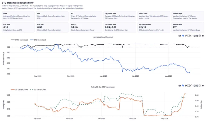This screenshot has height=124, width=206.
Task: Click the Shock Days definition card
Action: click(x=154, y=16)
